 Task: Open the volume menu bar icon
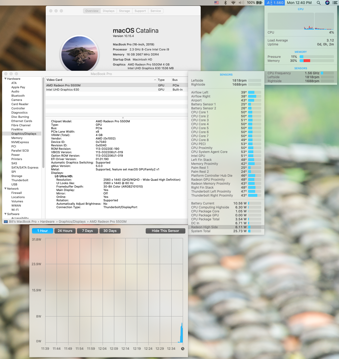(241, 3)
